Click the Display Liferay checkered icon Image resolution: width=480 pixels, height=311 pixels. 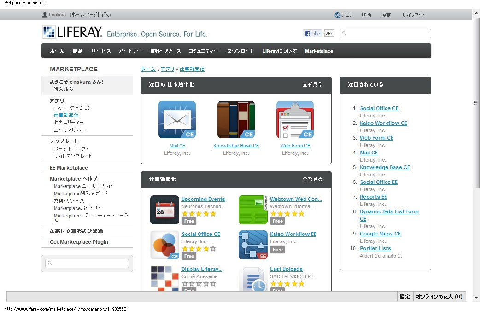point(165,278)
